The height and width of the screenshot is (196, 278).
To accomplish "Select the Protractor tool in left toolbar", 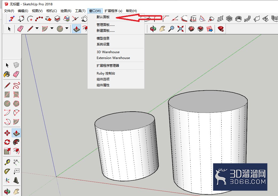I will click(7, 171).
